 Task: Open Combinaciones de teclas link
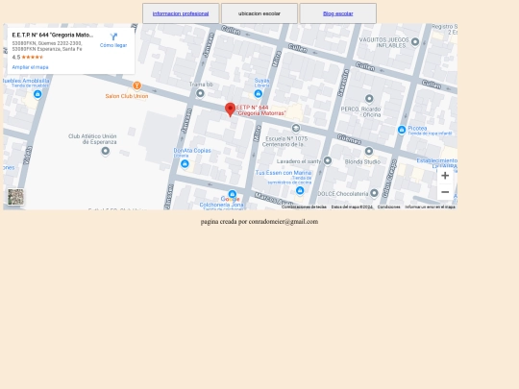coord(304,207)
